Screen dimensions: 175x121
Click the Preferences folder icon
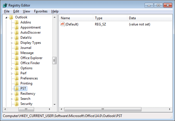pyautogui.click(x=17, y=78)
